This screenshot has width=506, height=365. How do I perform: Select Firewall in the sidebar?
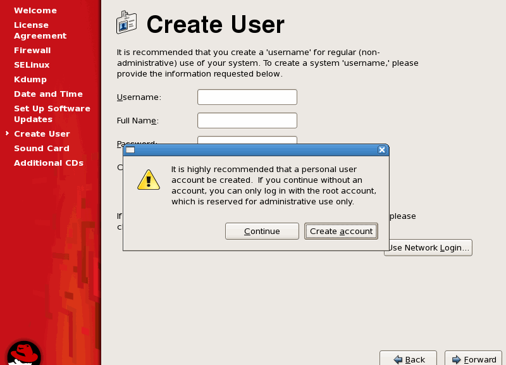click(32, 51)
